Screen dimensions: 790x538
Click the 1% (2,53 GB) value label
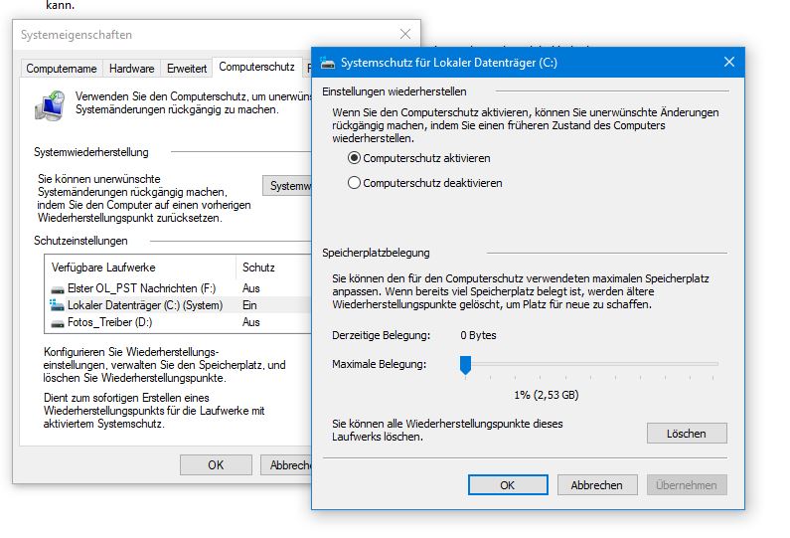tap(547, 395)
